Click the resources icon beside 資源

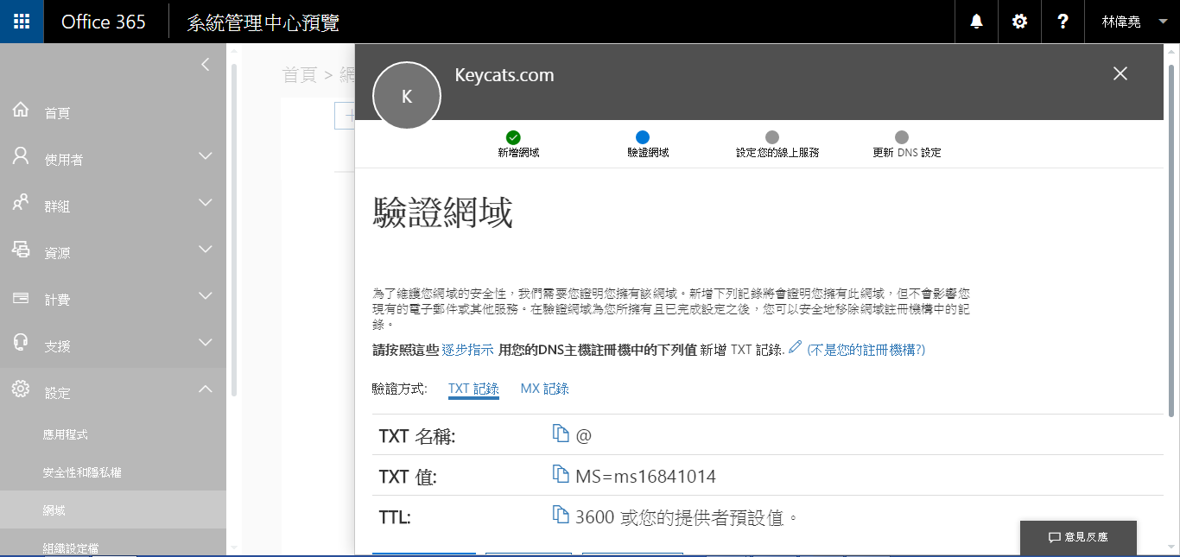pos(21,250)
